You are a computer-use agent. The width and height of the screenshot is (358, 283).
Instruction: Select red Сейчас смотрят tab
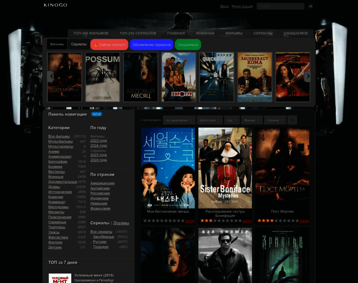click(x=109, y=44)
